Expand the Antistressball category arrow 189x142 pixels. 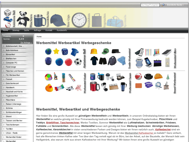pos(4,46)
